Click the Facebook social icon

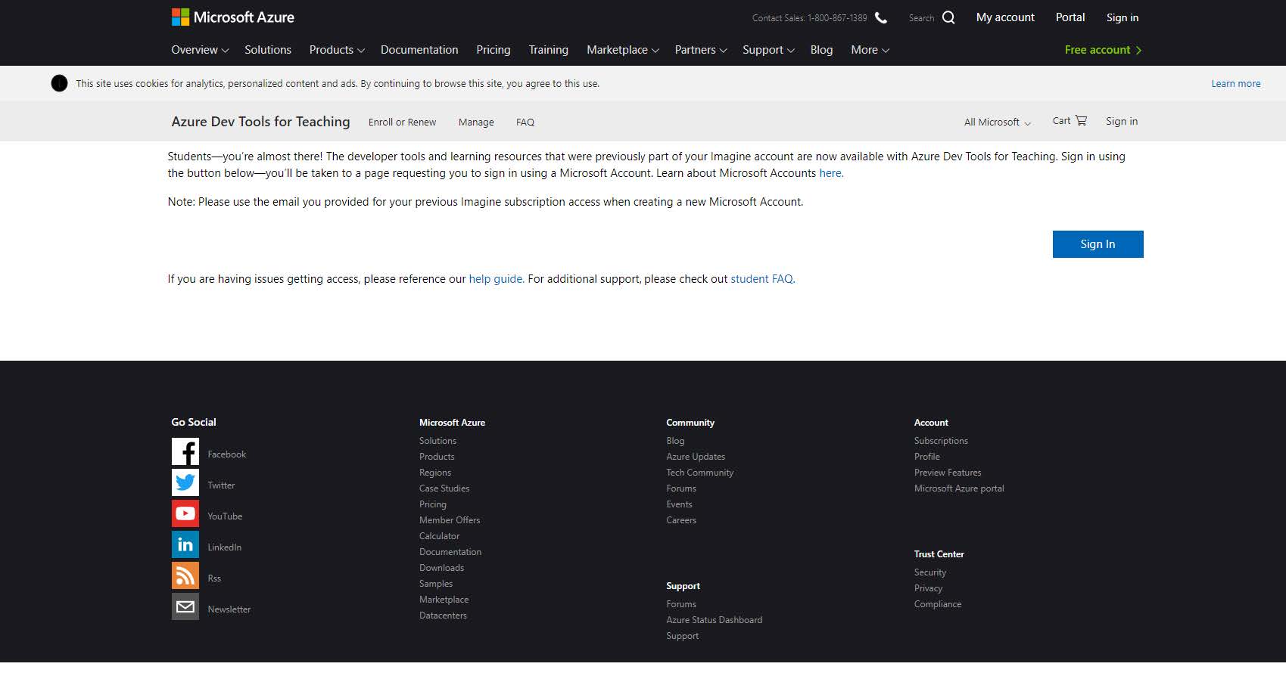(185, 451)
